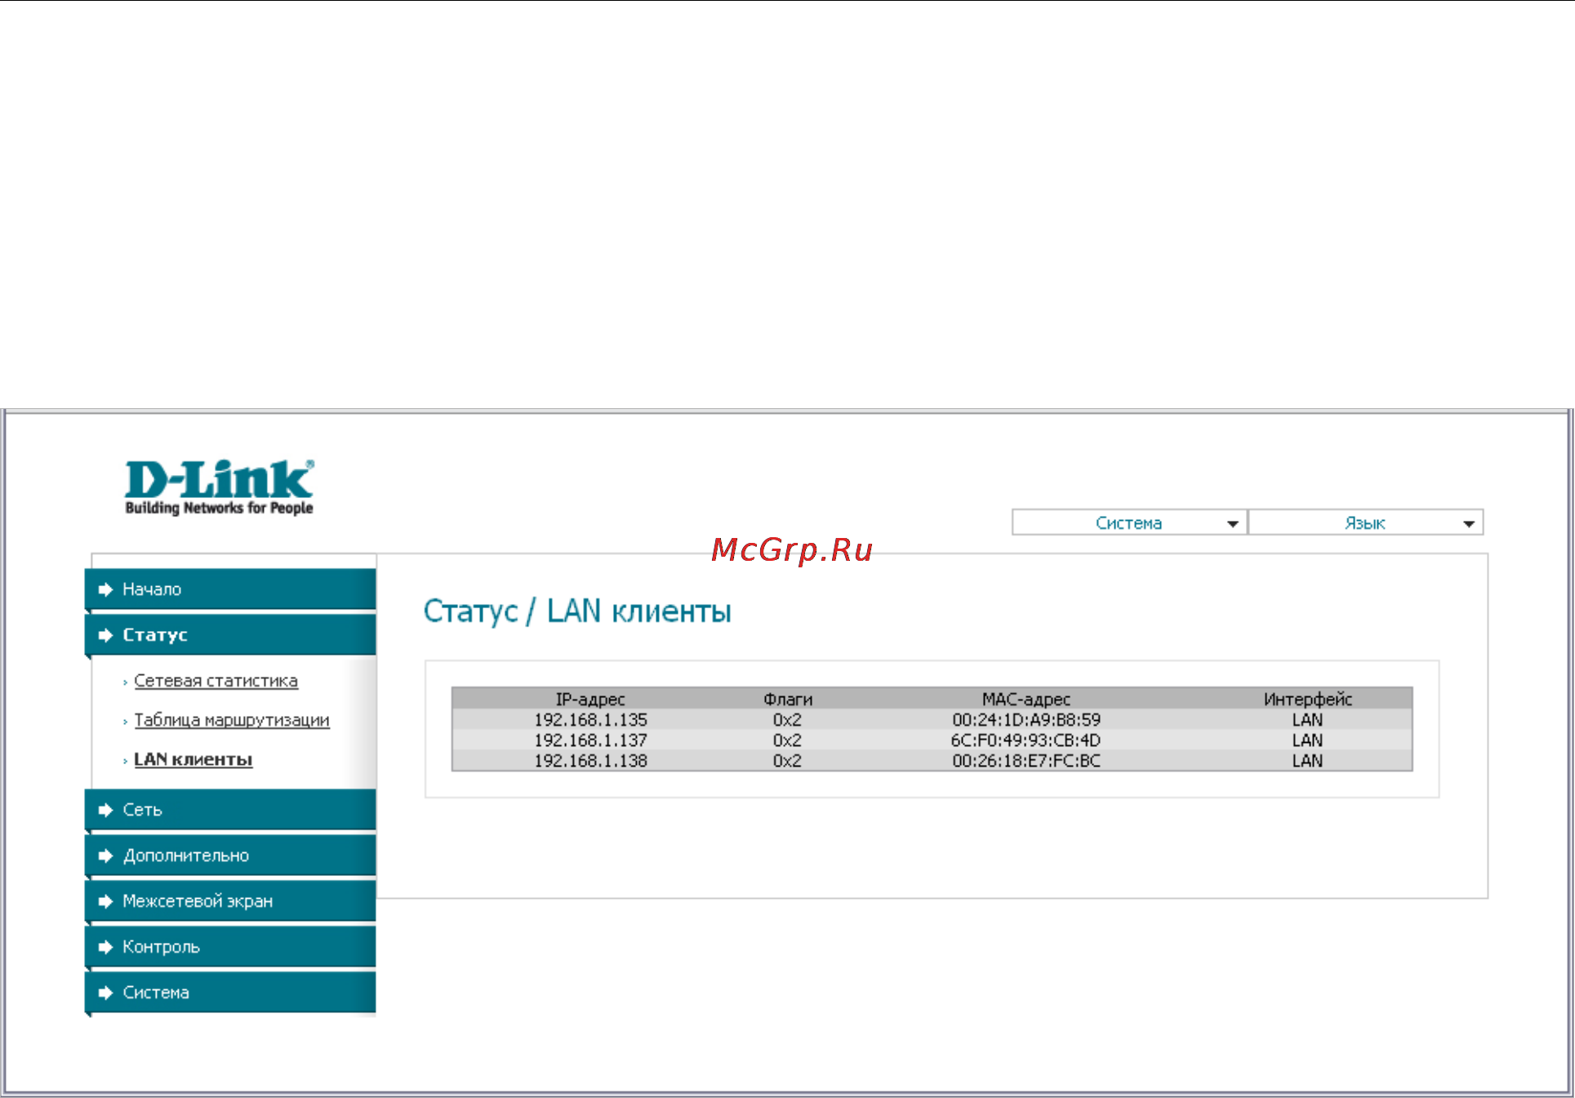The height and width of the screenshot is (1098, 1575).
Task: Select IP address 192.168.1.138
Action: [590, 761]
